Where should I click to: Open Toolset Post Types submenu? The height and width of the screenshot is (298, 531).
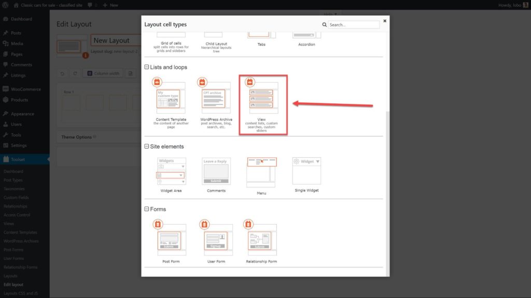(x=13, y=180)
